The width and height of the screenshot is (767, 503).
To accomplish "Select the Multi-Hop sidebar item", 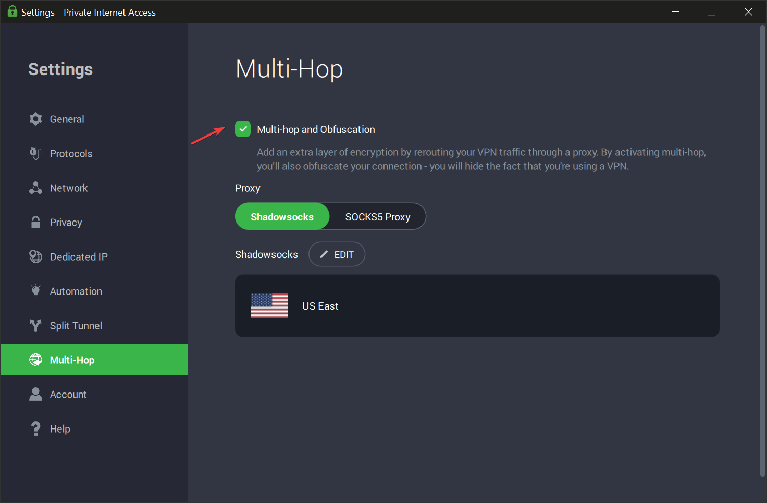I will point(94,360).
